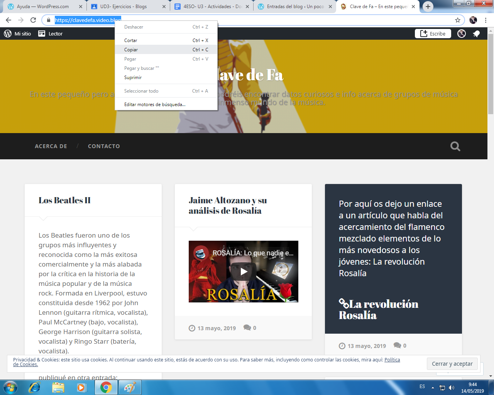This screenshot has width=494, height=395.
Task: Open the site search magnifier icon
Action: 455,146
